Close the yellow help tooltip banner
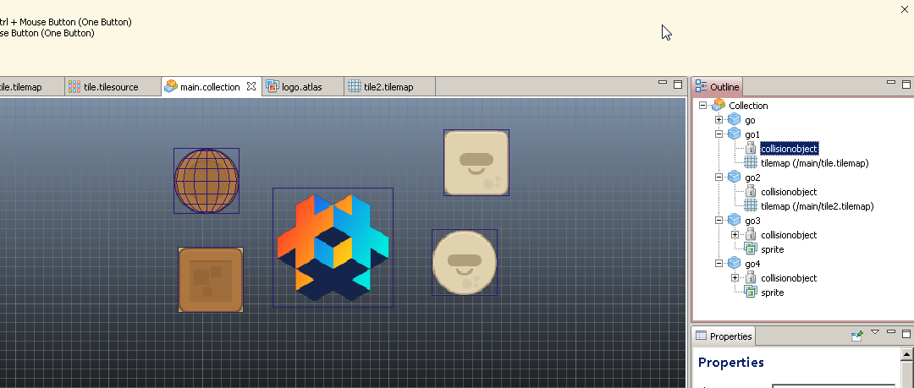914x388 pixels. coord(905,9)
